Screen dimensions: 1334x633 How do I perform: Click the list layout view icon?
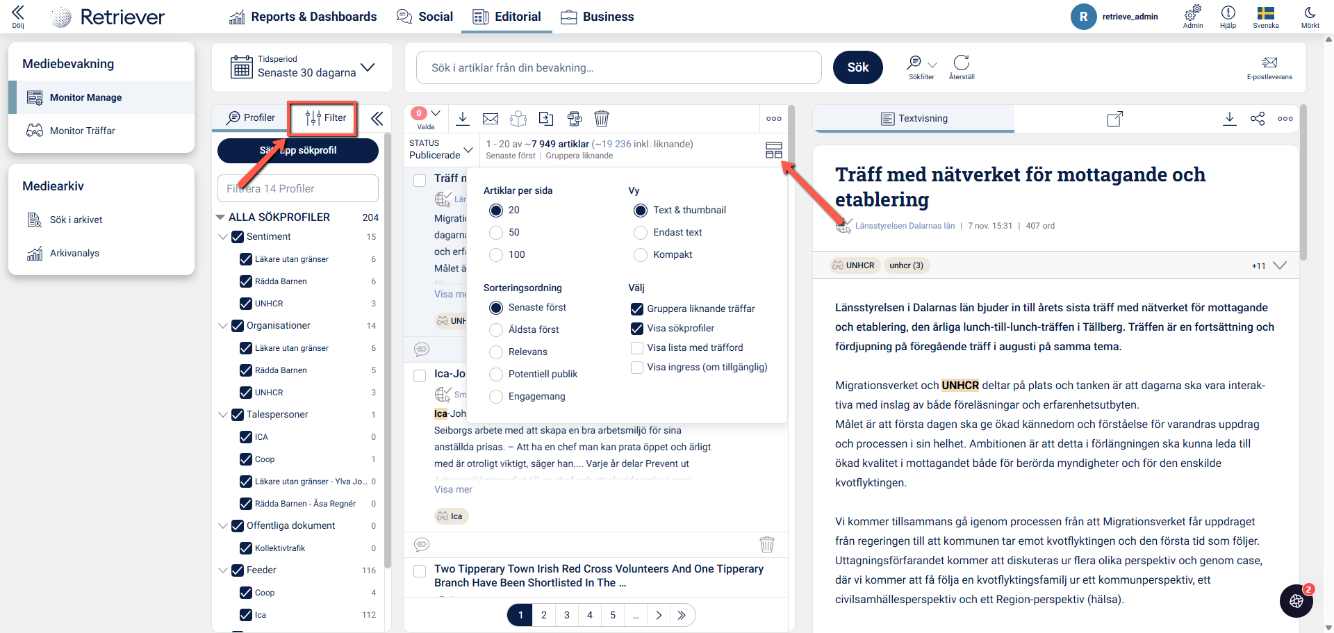tap(774, 150)
